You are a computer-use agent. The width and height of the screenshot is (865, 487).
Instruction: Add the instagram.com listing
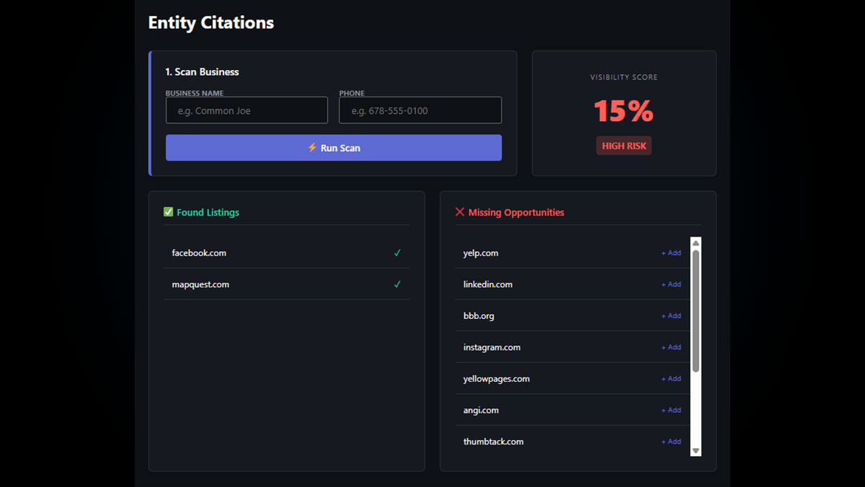point(671,347)
